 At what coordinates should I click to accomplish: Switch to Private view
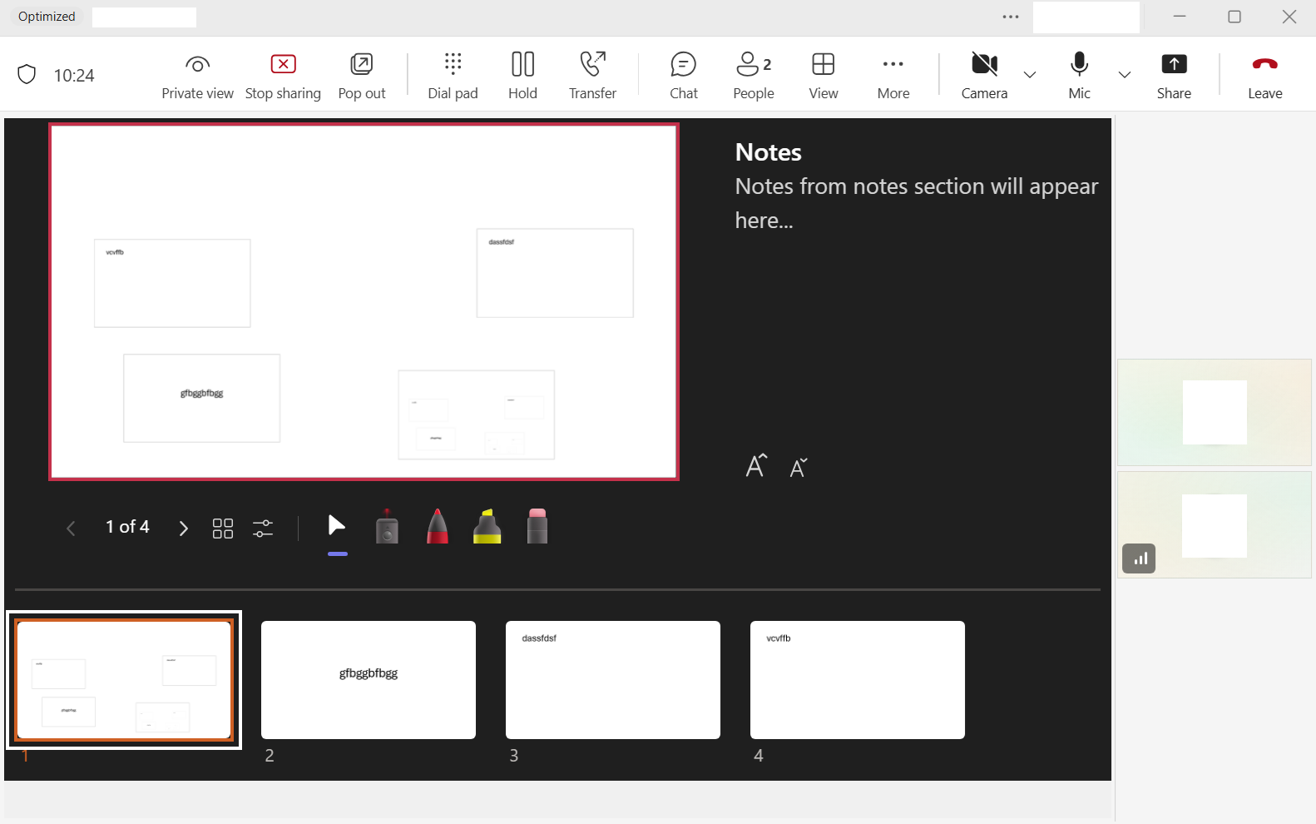coord(197,76)
